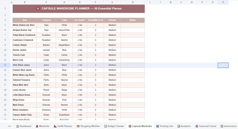238x129 pixels.
Task: Toggle In Closet checkbox for Slim Black Jeans
Action: point(78,65)
